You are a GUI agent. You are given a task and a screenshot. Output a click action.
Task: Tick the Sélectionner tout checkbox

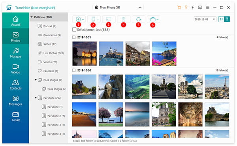coord(74,30)
